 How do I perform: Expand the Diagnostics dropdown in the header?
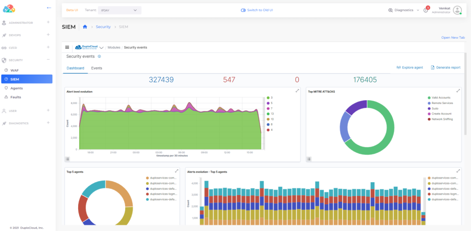point(404,10)
